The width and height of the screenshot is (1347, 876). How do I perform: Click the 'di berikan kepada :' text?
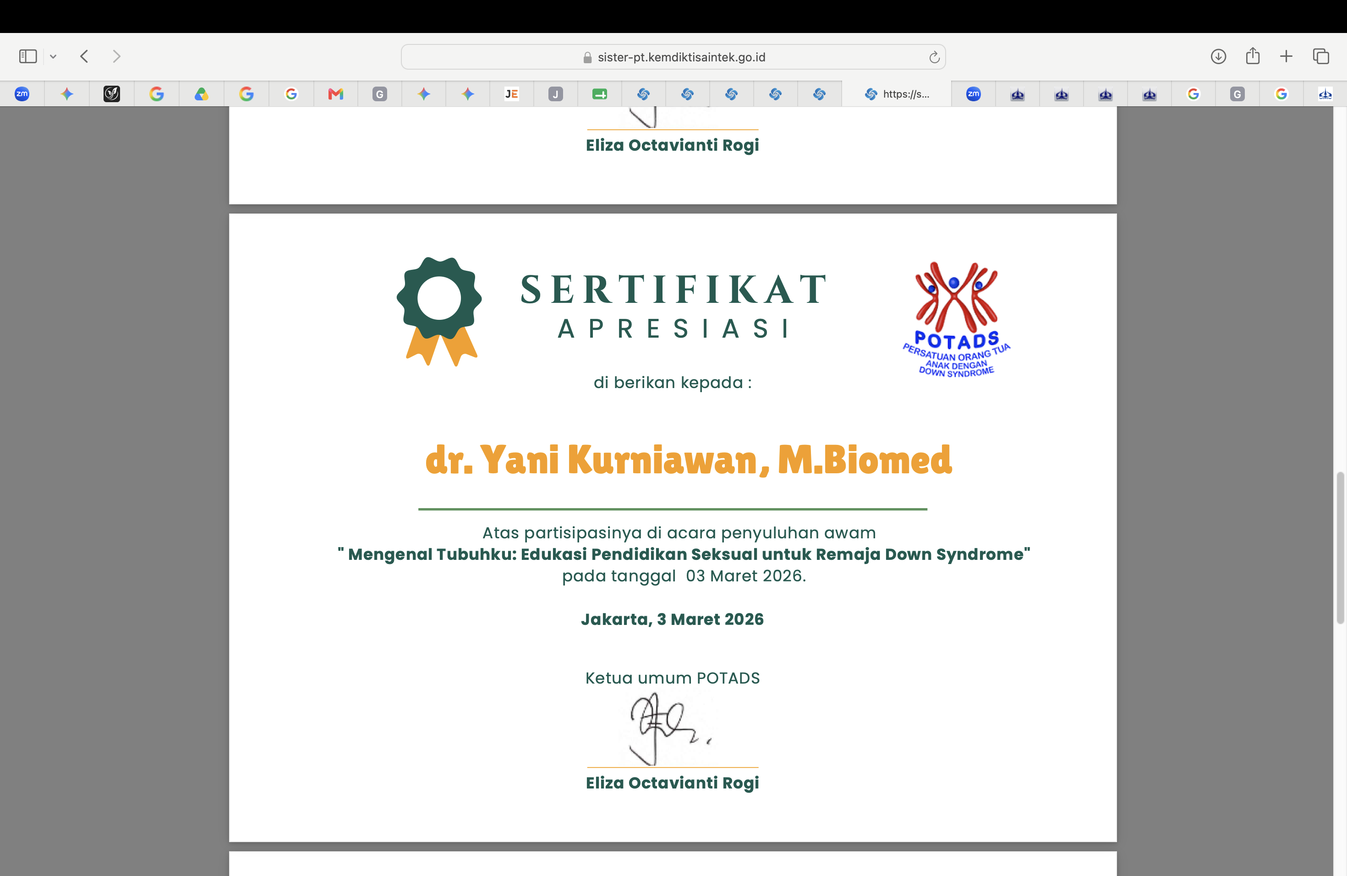[x=673, y=383]
